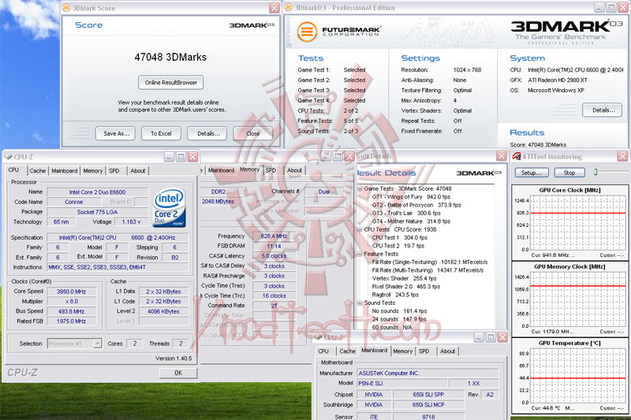Select the CPU Test 1 result row
631x420 pixels.
[x=400, y=237]
